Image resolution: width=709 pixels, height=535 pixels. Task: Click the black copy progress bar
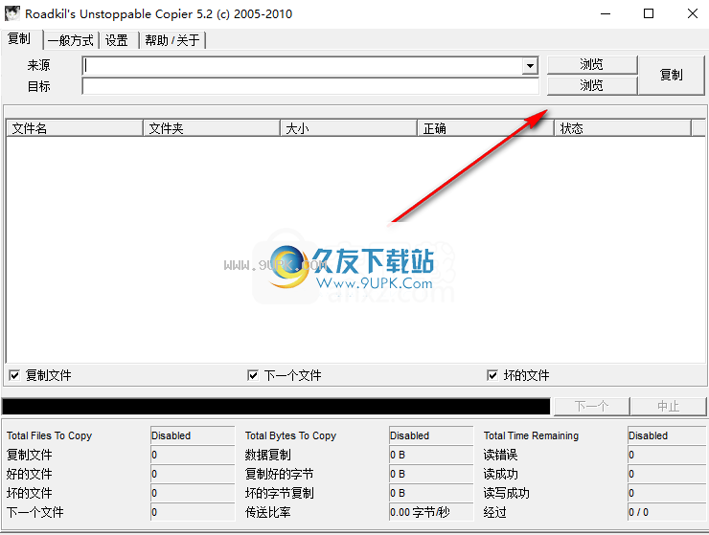[276, 406]
